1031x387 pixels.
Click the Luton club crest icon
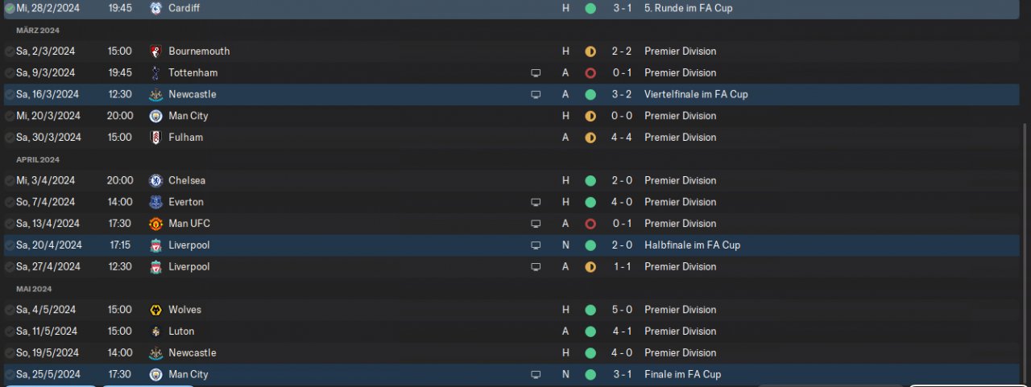(155, 331)
